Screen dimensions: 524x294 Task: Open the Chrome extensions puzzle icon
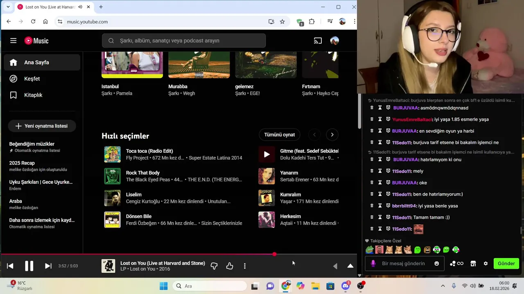click(x=312, y=22)
